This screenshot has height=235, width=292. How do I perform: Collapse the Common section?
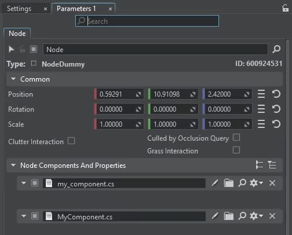coord(13,79)
